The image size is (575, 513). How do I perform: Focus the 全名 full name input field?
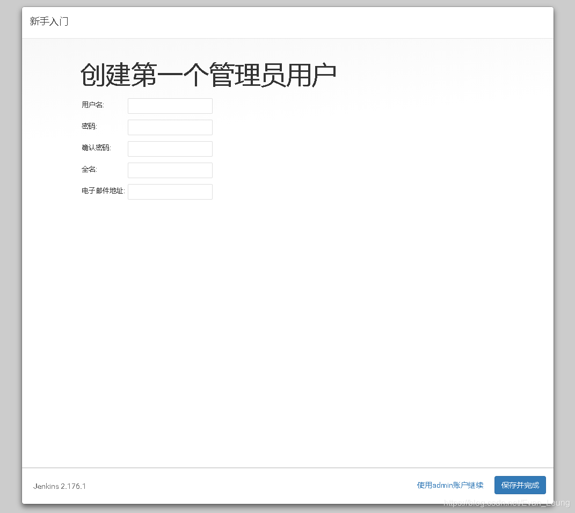coord(170,170)
